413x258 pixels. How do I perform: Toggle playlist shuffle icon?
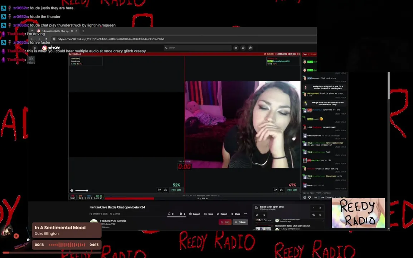264,215
